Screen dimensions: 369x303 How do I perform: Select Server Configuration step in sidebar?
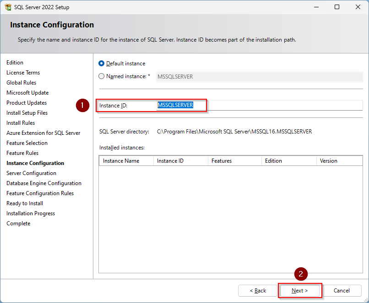(x=31, y=173)
